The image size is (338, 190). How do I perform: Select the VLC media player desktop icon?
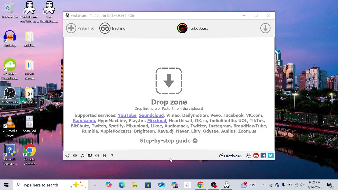[x=10, y=126]
